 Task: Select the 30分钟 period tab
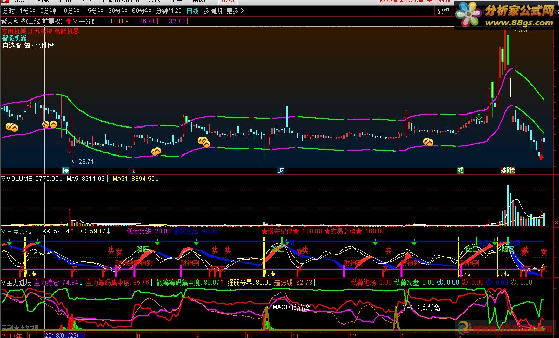tap(117, 11)
